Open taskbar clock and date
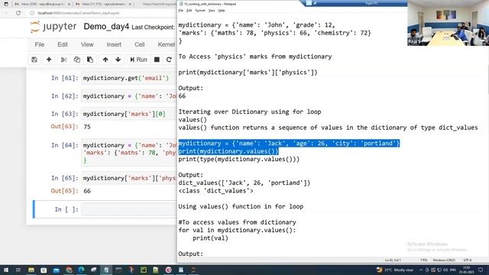489x275 pixels. point(467,270)
